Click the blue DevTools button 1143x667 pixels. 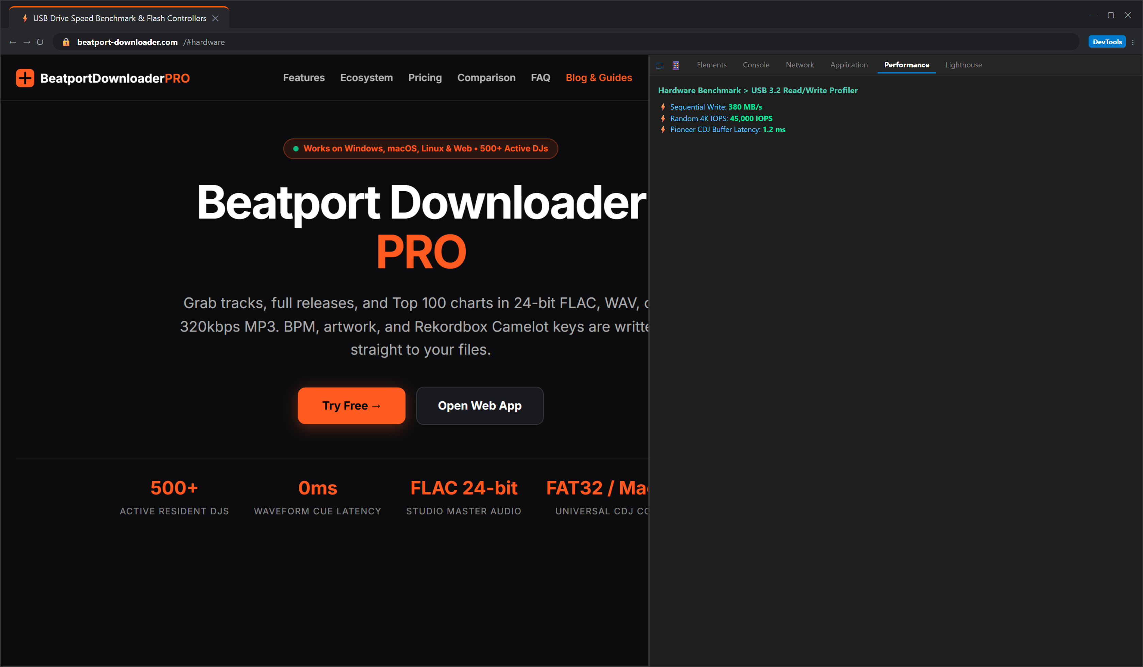pyautogui.click(x=1107, y=42)
